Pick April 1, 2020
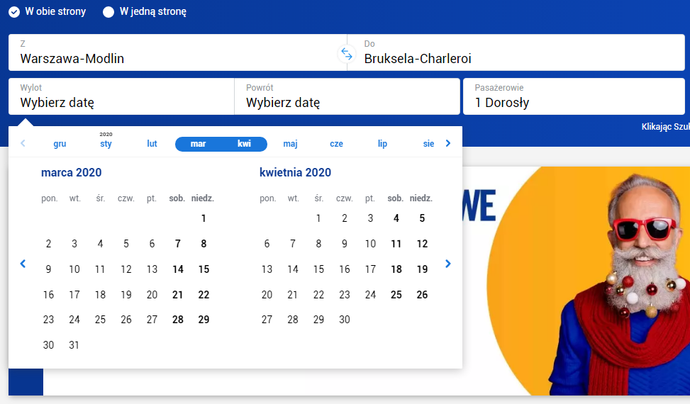This screenshot has width=690, height=404. [318, 218]
